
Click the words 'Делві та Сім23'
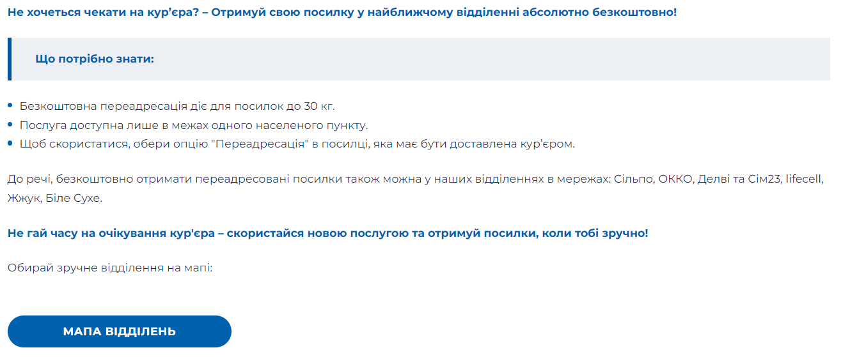point(740,179)
